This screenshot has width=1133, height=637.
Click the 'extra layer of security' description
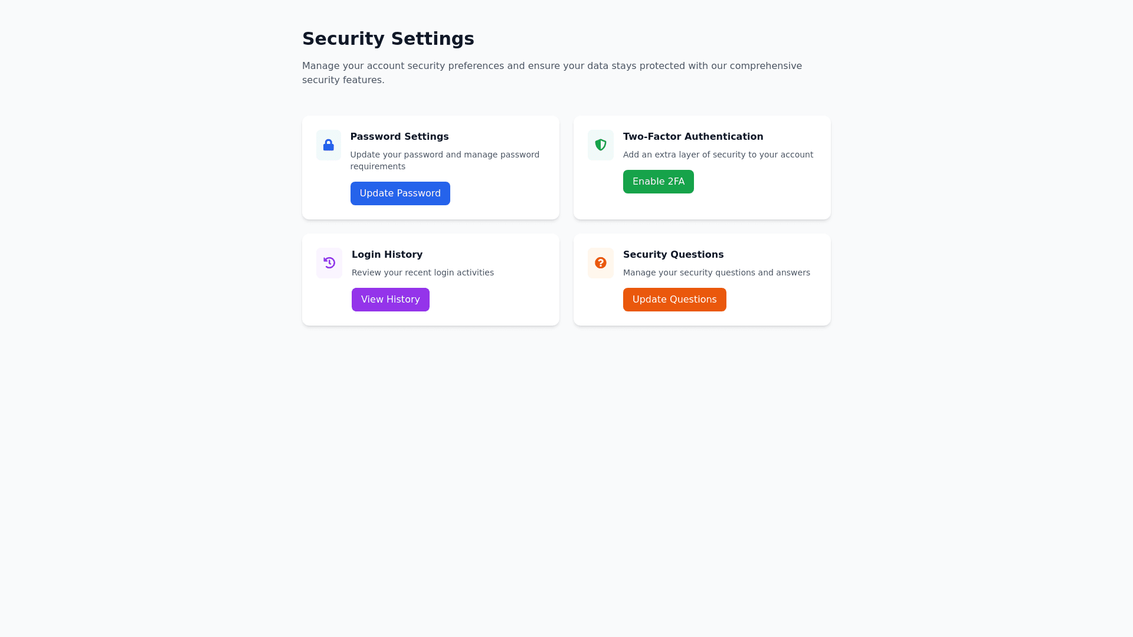click(x=718, y=155)
